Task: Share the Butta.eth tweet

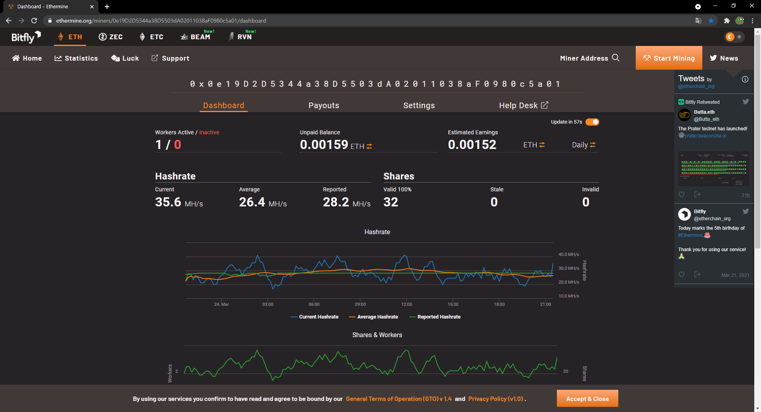Action: click(697, 194)
